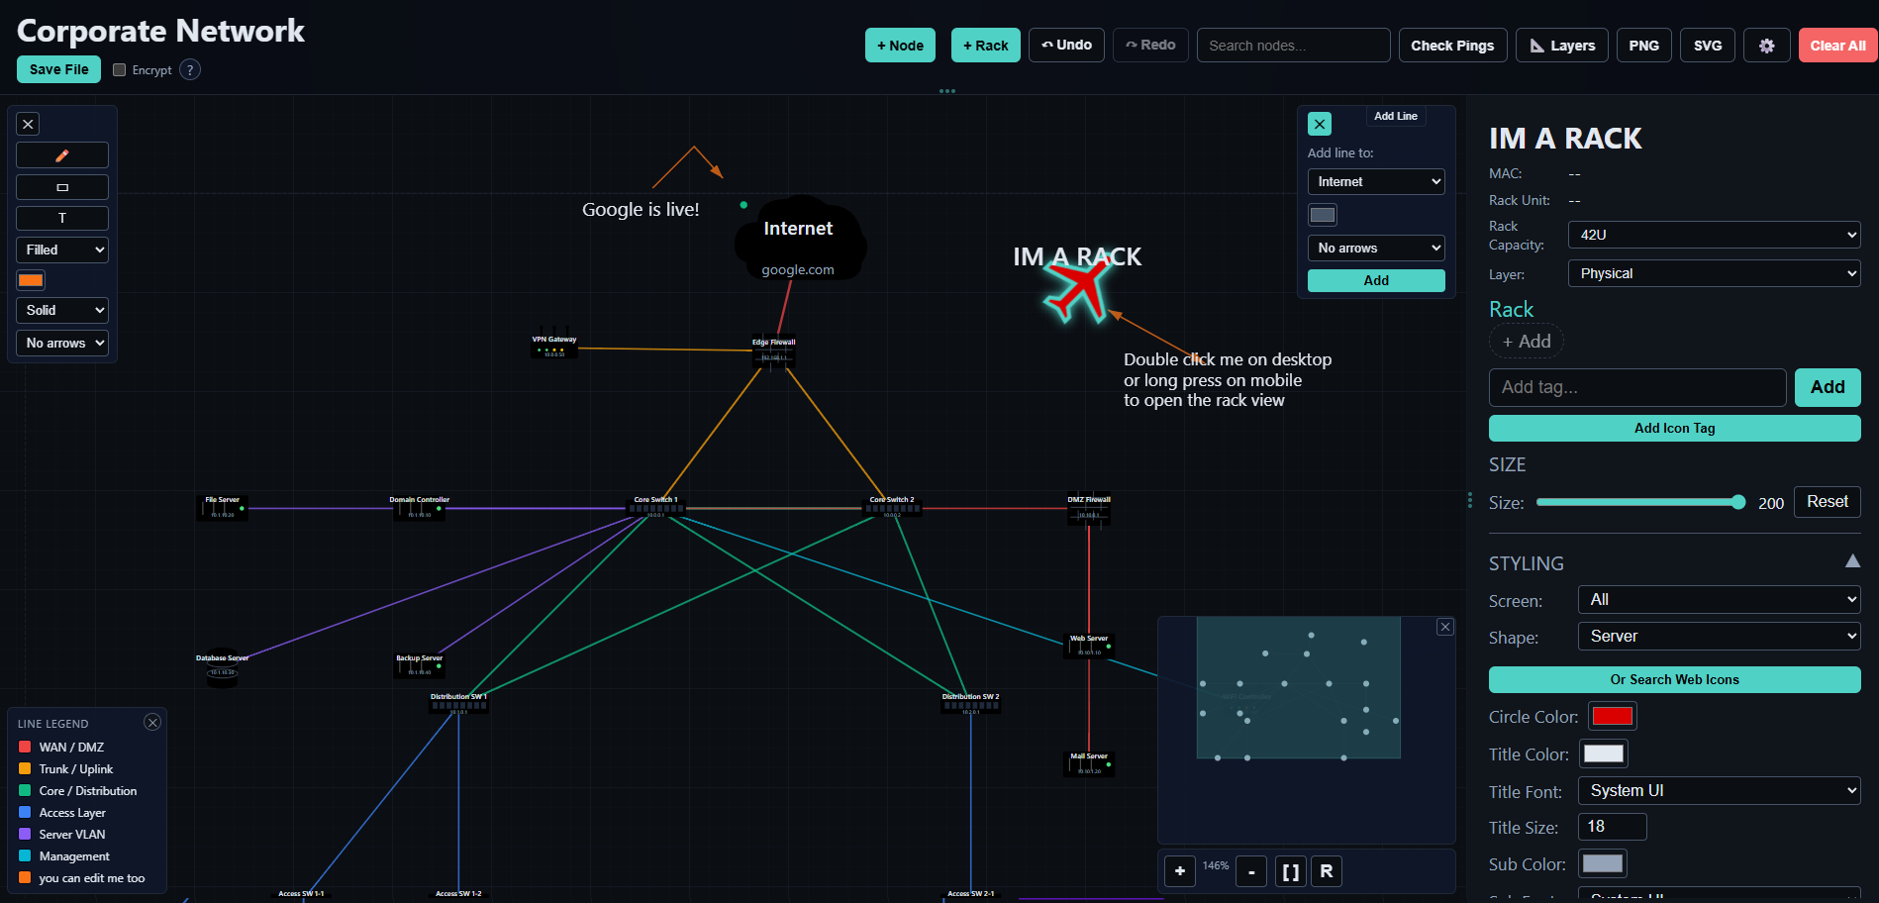Select the rectangle shape tool
1879x903 pixels.
(x=62, y=187)
